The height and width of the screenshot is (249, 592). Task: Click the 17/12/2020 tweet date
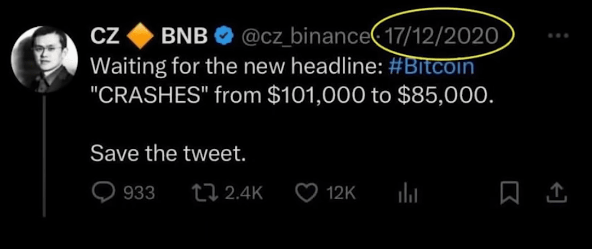tap(441, 36)
